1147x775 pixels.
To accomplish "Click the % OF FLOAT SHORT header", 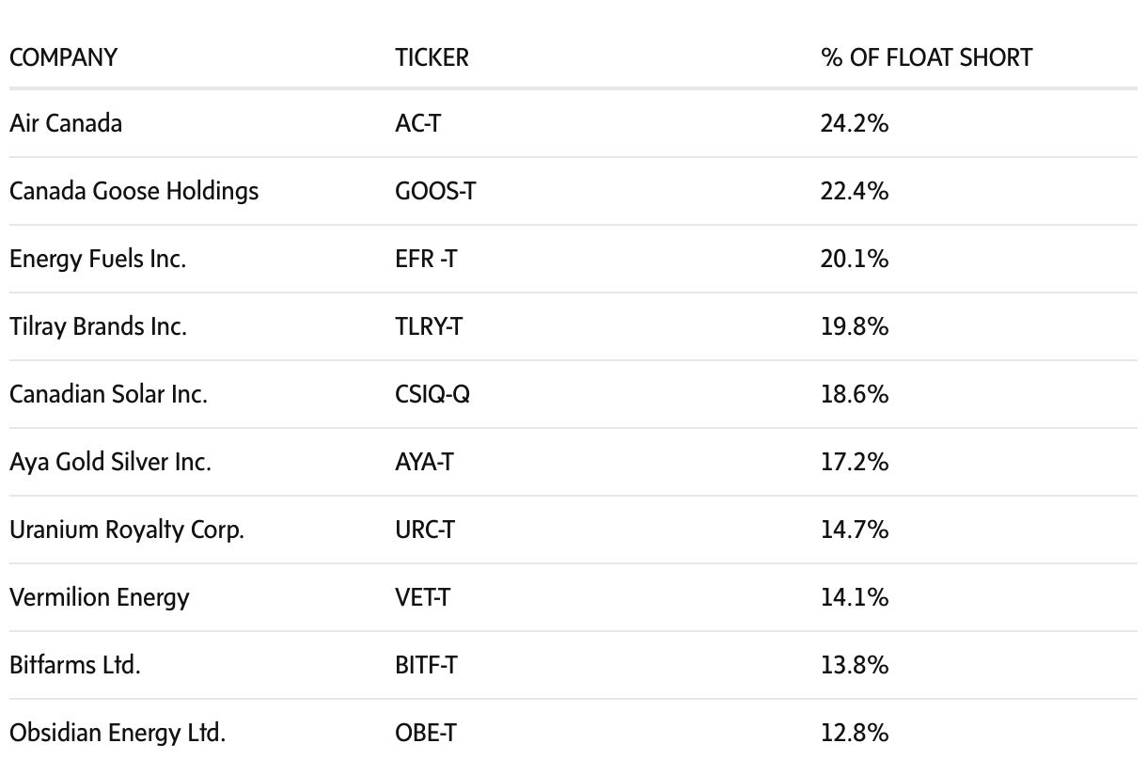I will point(926,57).
